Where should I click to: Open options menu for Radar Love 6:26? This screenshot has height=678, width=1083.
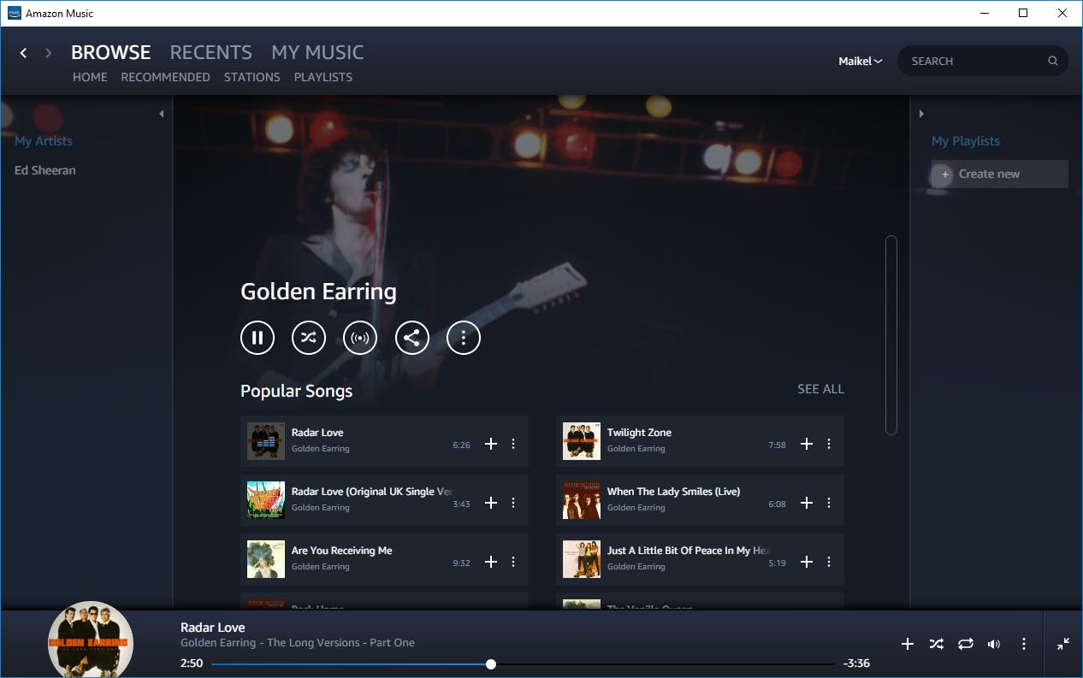tap(513, 444)
